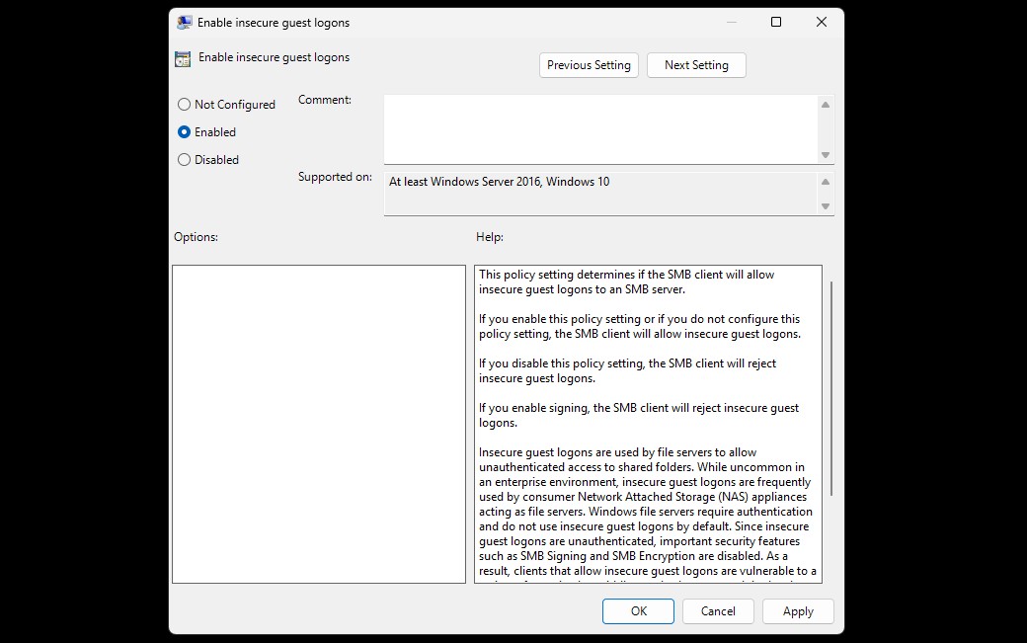Viewport: 1027px width, 643px height.
Task: Click the Group Policy icon in the title bar
Action: click(x=184, y=22)
